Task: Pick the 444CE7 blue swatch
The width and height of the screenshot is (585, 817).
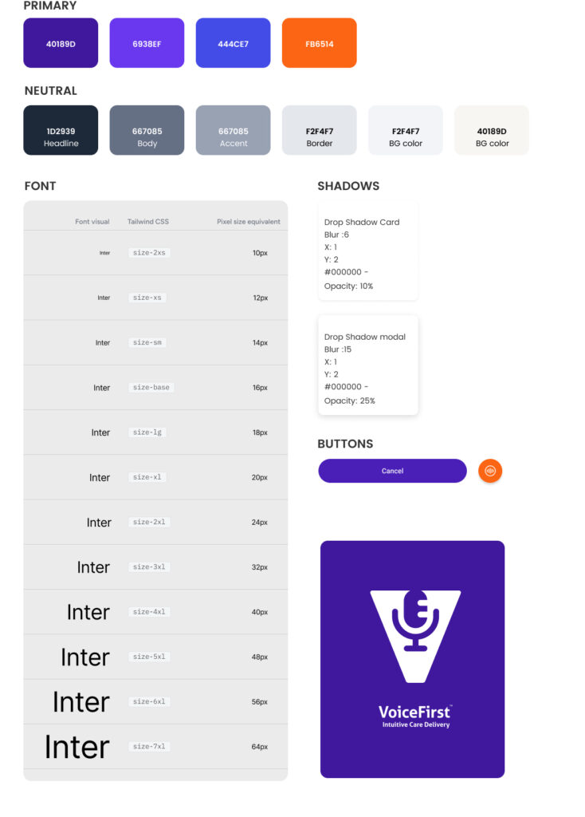Action: pyautogui.click(x=233, y=43)
